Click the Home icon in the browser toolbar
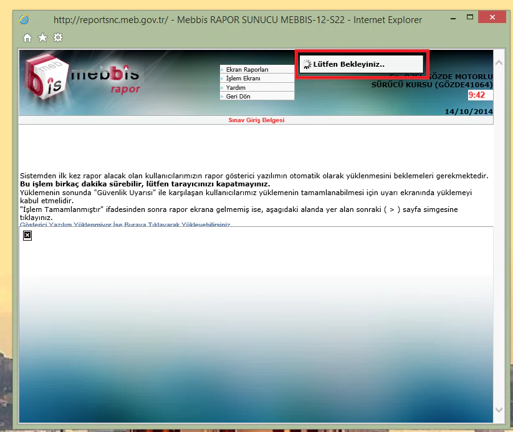The image size is (513, 432). coord(27,37)
